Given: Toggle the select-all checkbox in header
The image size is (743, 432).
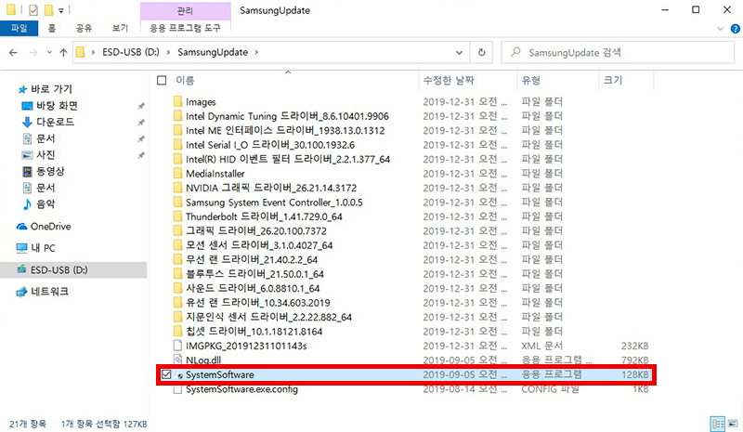Looking at the screenshot, I should pyautogui.click(x=162, y=80).
